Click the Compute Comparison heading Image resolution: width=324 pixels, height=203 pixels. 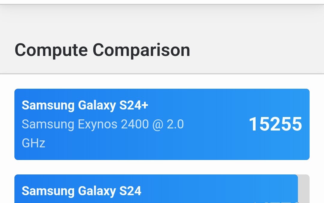click(103, 50)
